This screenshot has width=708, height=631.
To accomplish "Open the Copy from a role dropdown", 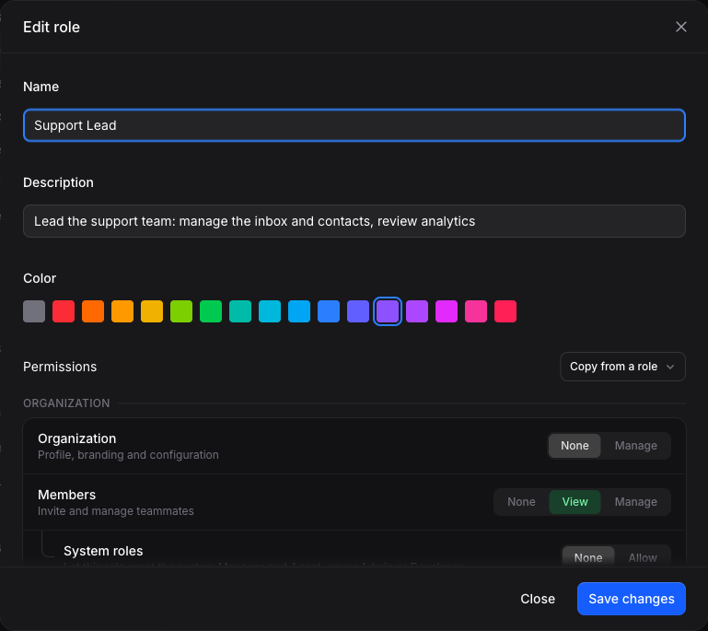I will [622, 367].
